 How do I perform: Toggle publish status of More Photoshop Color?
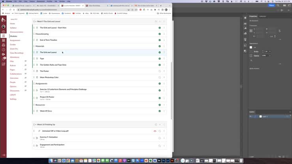[159, 77]
